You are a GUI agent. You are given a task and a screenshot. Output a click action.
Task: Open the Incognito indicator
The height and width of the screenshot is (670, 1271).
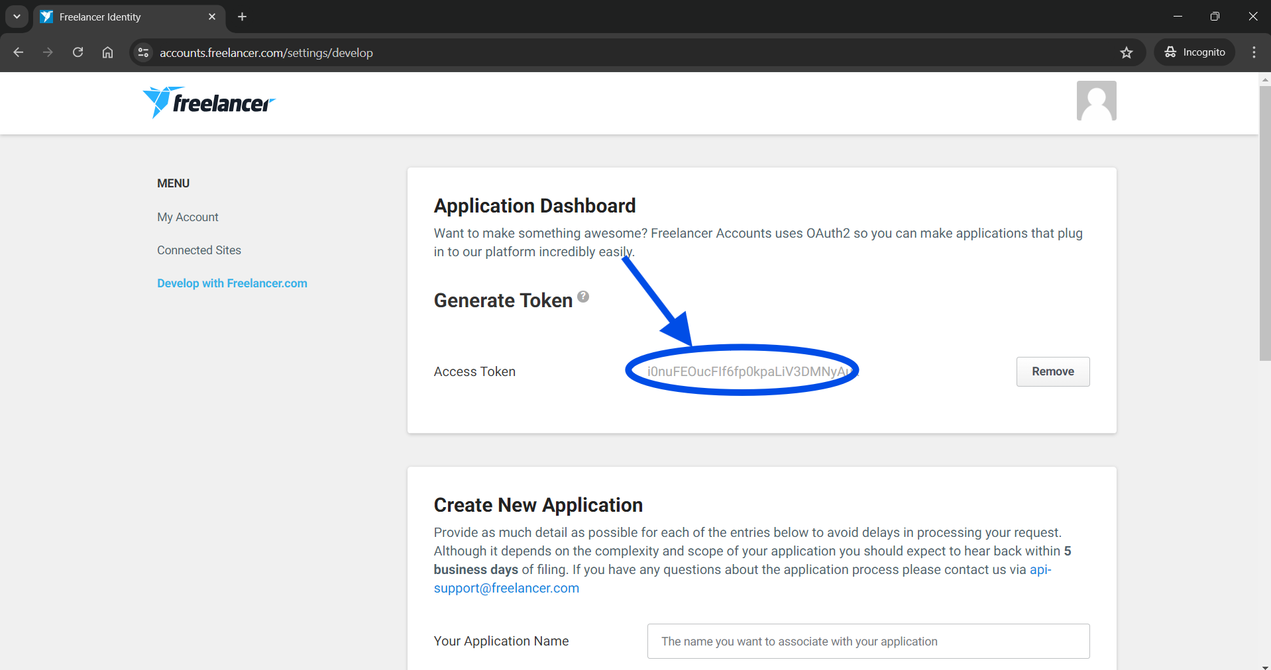coord(1194,52)
